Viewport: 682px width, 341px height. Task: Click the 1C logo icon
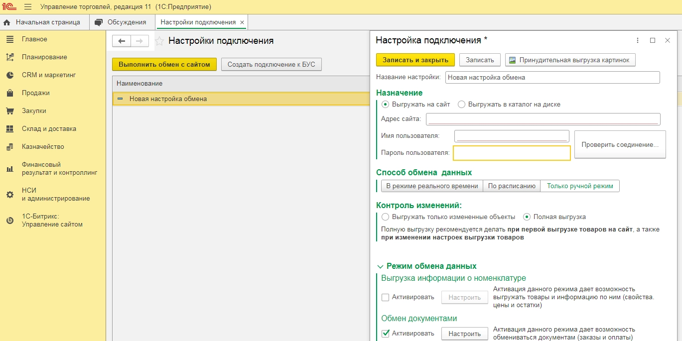click(9, 7)
